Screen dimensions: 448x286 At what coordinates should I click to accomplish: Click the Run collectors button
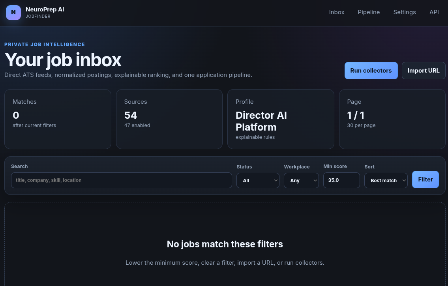click(371, 71)
